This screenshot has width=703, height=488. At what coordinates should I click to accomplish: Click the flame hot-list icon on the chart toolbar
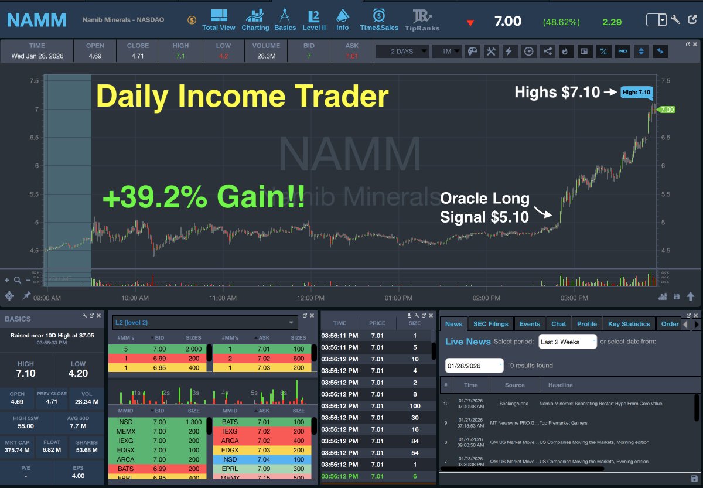[566, 51]
